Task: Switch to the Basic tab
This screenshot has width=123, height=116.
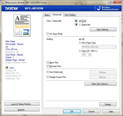Action: tap(47, 15)
